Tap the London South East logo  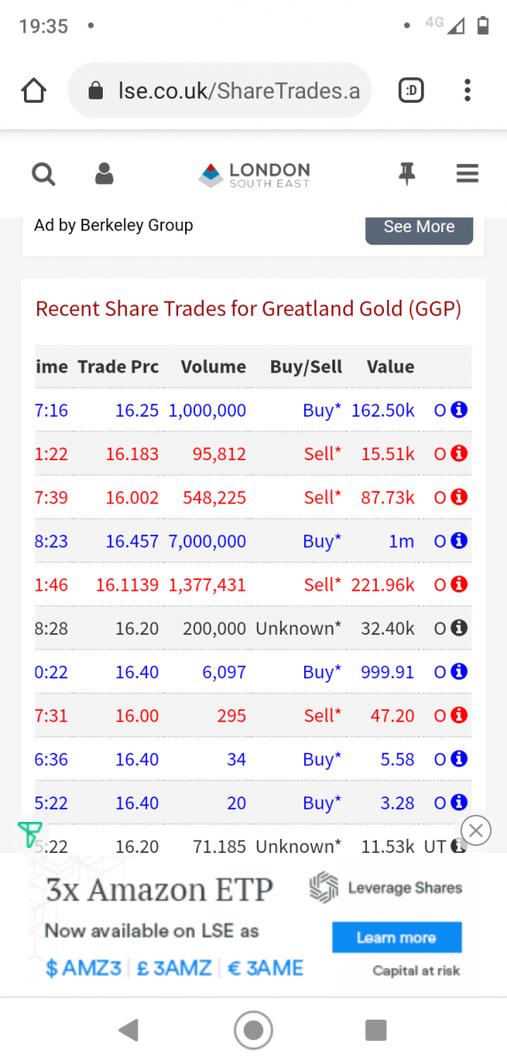point(254,174)
